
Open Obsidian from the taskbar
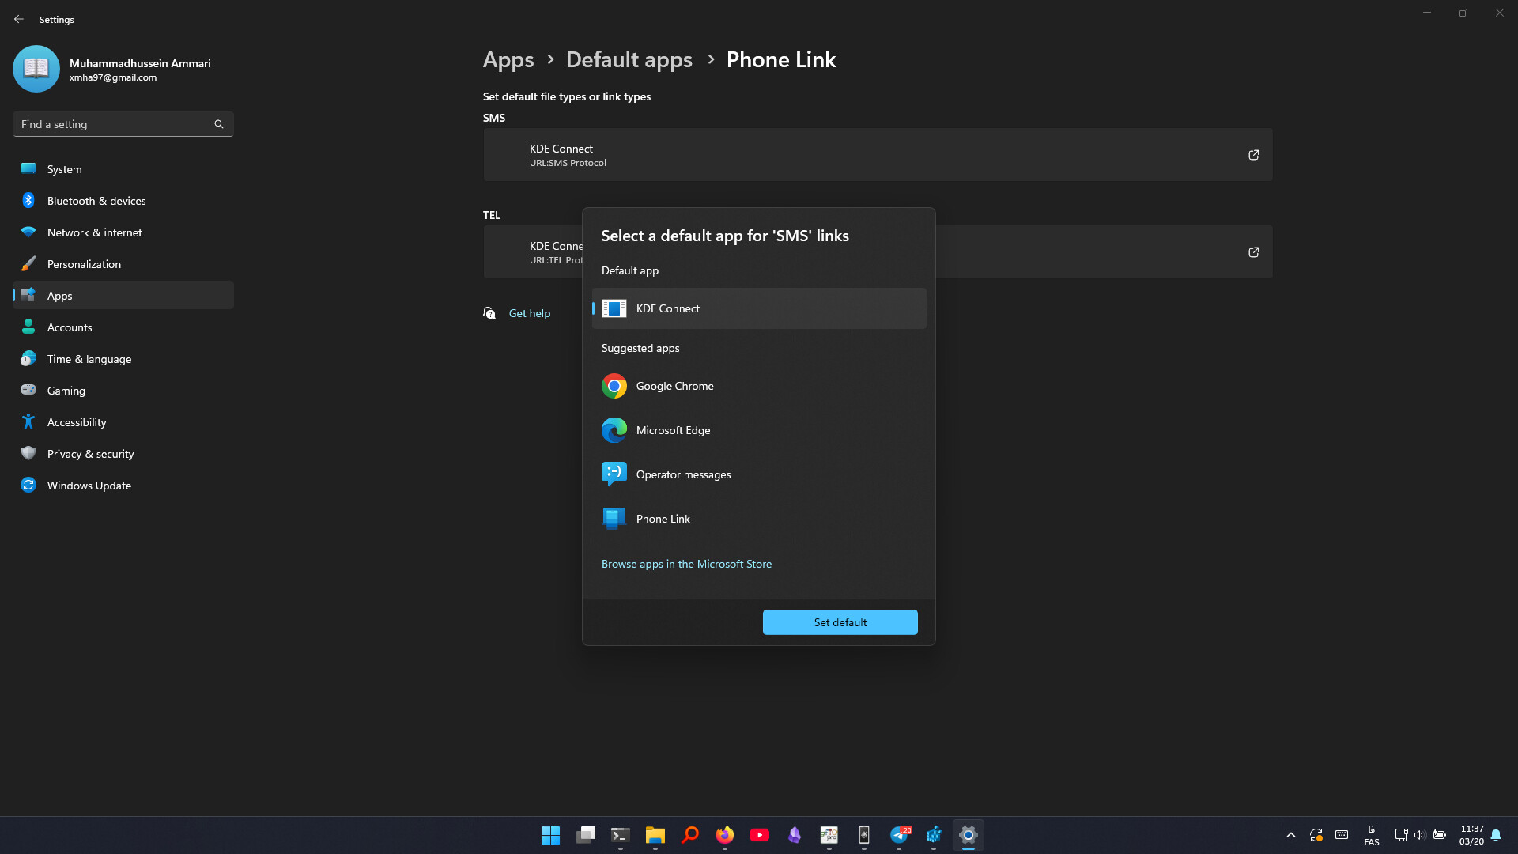pyautogui.click(x=794, y=835)
